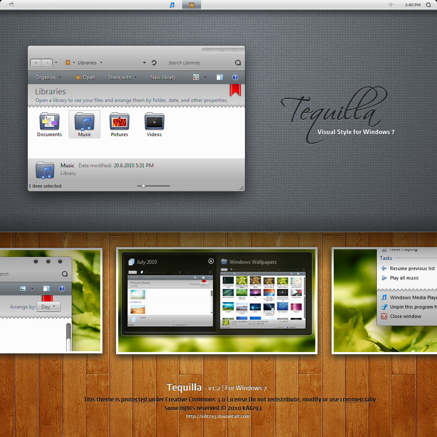This screenshot has height=437, width=437.
Task: Open the Music library folder icon
Action: click(x=84, y=122)
